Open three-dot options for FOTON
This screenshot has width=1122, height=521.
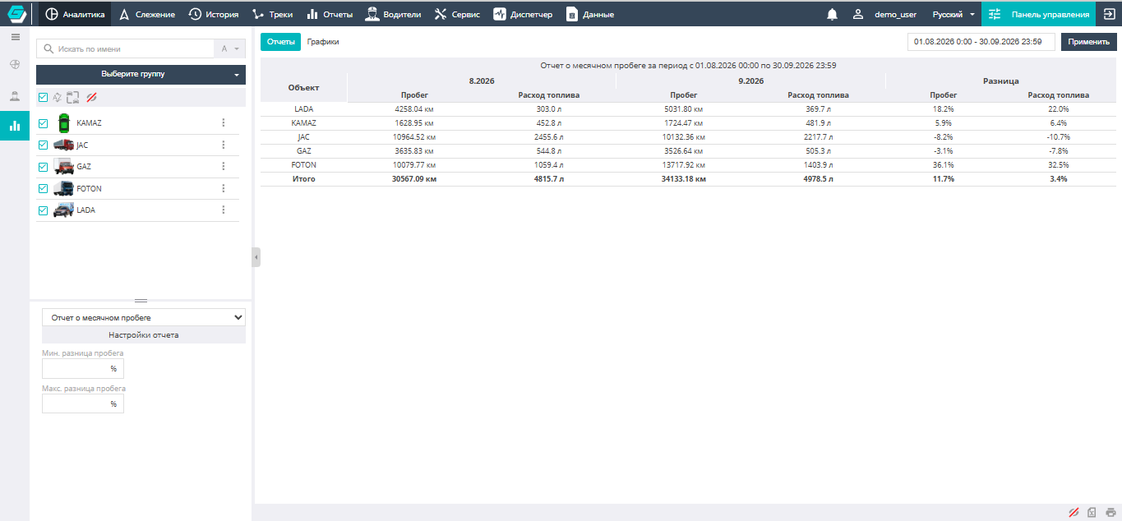click(x=223, y=188)
